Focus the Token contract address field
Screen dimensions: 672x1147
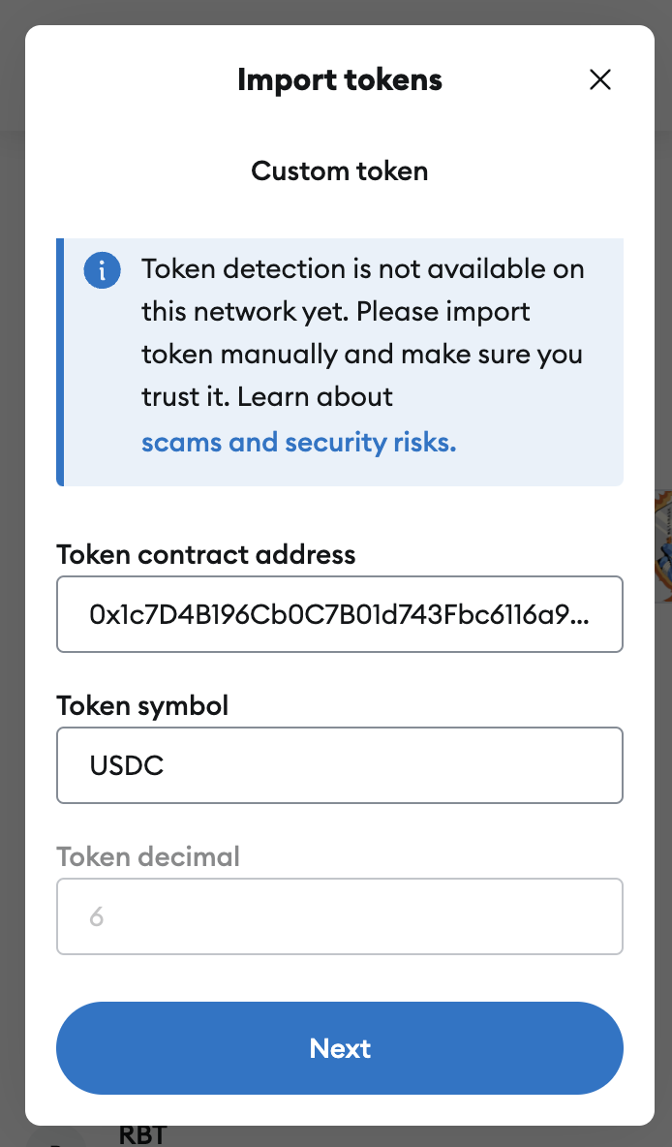[x=339, y=614]
